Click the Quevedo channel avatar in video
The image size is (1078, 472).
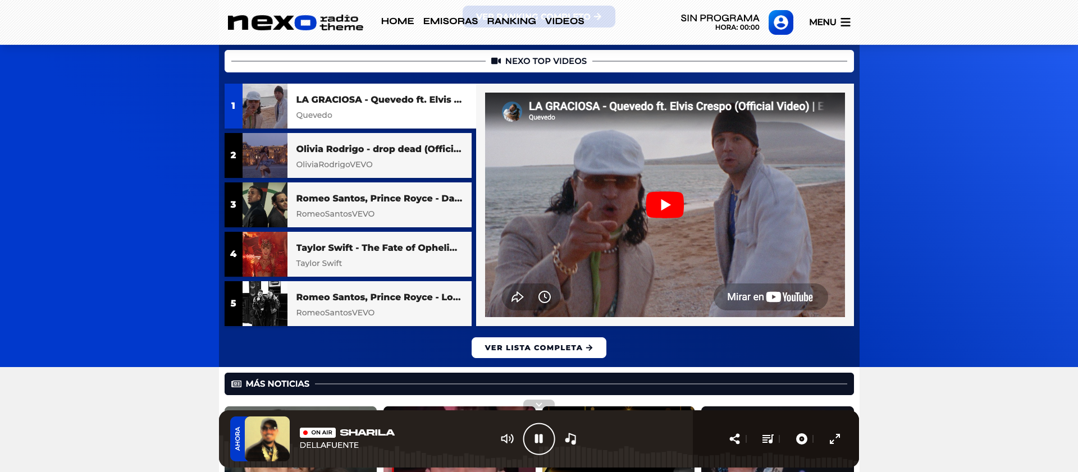pyautogui.click(x=512, y=112)
